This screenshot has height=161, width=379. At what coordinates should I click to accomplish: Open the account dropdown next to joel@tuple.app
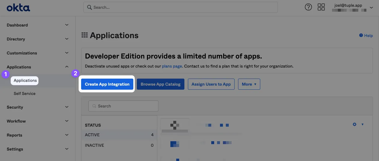[371, 8]
